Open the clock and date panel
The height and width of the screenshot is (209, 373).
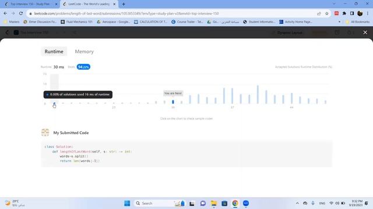(356, 203)
